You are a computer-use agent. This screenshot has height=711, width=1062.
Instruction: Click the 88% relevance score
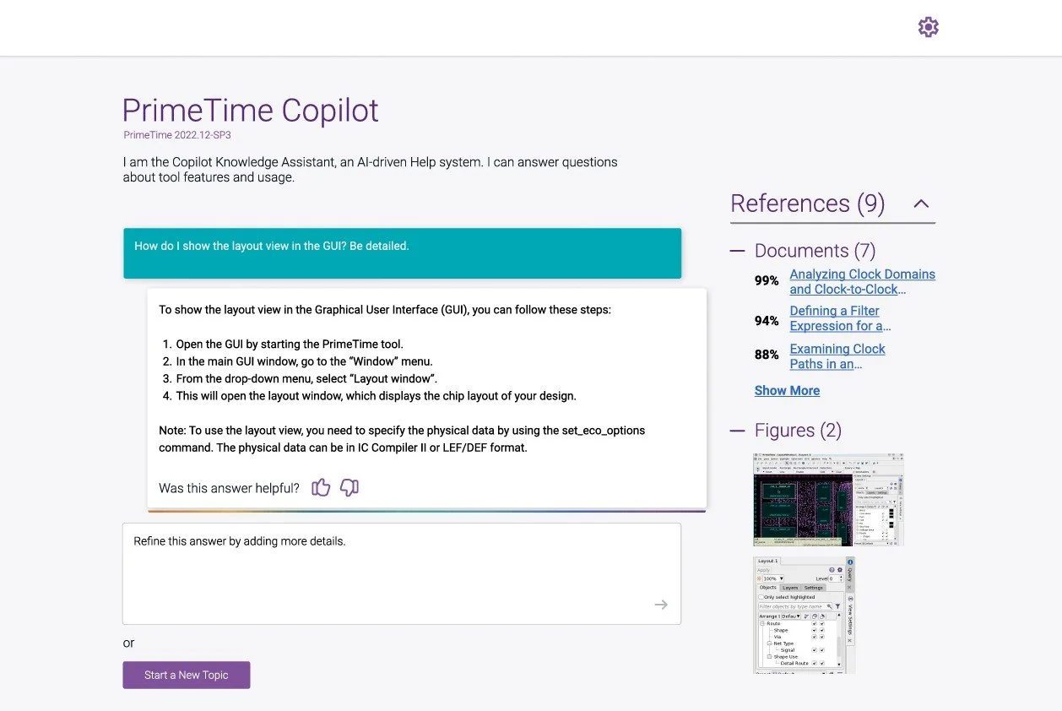[x=767, y=355]
